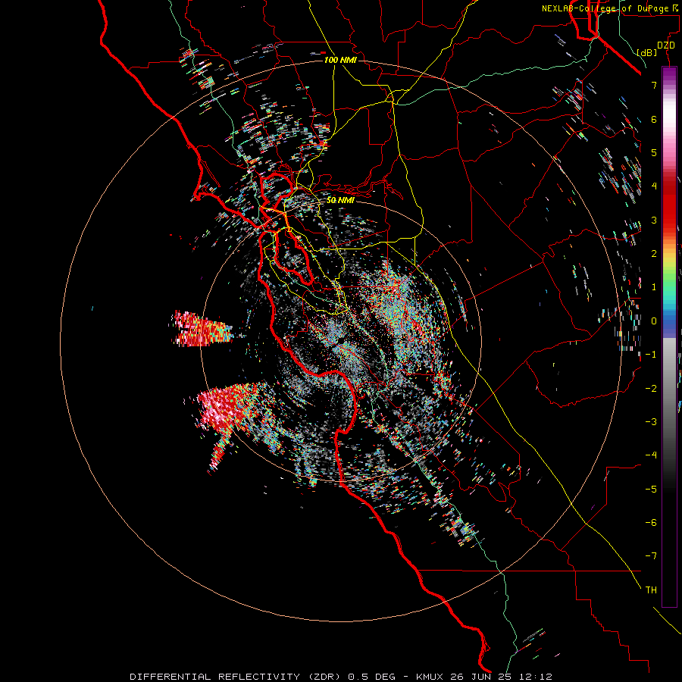Click the "6" tick on the color scale
This screenshot has width=682, height=682.
coord(654,119)
